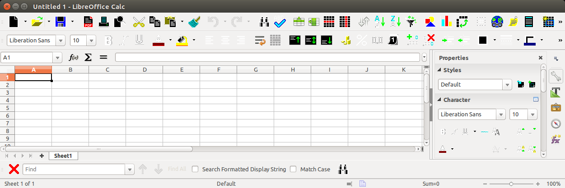Screen dimensions: 565x188
Task: Collapse the Styles section in sidebar
Action: point(438,70)
